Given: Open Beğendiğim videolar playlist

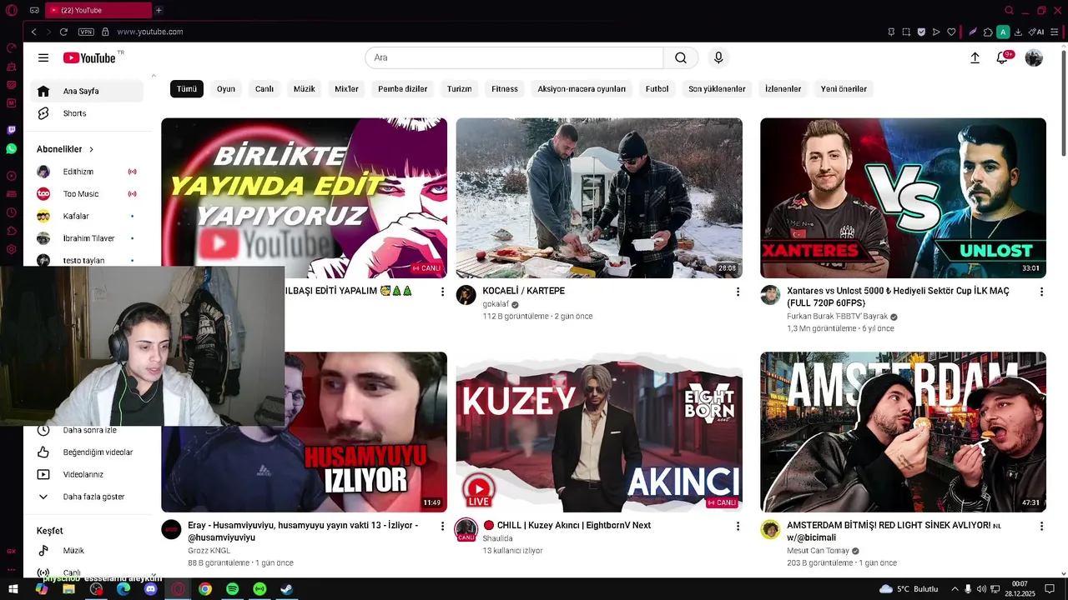Looking at the screenshot, I should pos(87,452).
